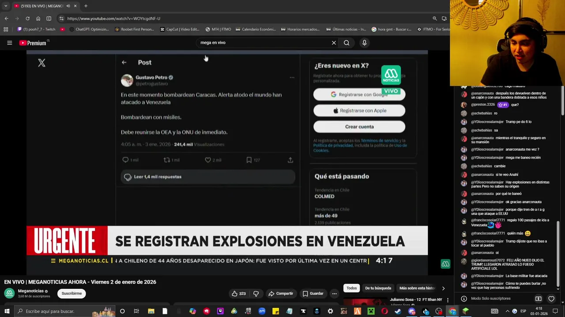Close the EN VIVO Meganoticias tab
565x317 pixels.
pyautogui.click(x=75, y=6)
